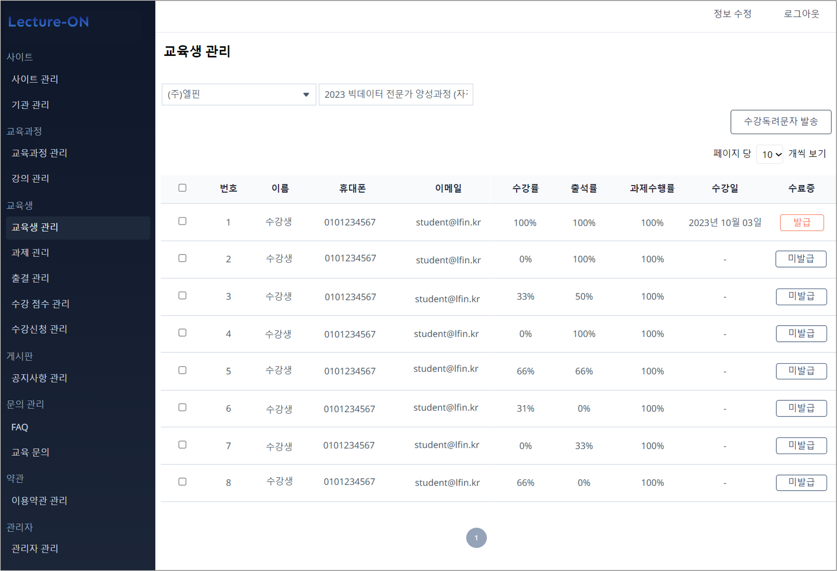This screenshot has width=837, height=571.
Task: Click the 미발급 button for student 7
Action: tap(801, 446)
